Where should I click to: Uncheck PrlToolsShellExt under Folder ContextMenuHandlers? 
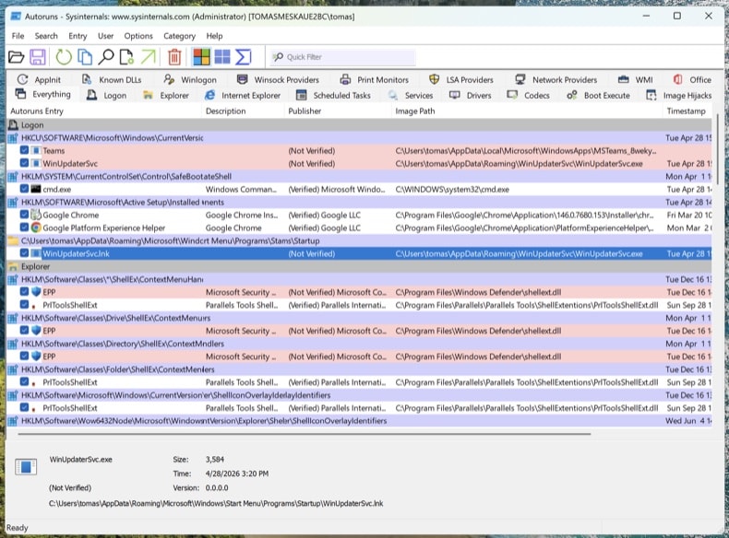(24, 382)
